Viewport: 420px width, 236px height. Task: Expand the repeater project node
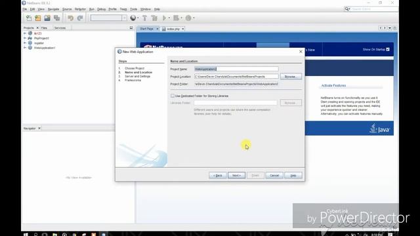click(x=25, y=43)
